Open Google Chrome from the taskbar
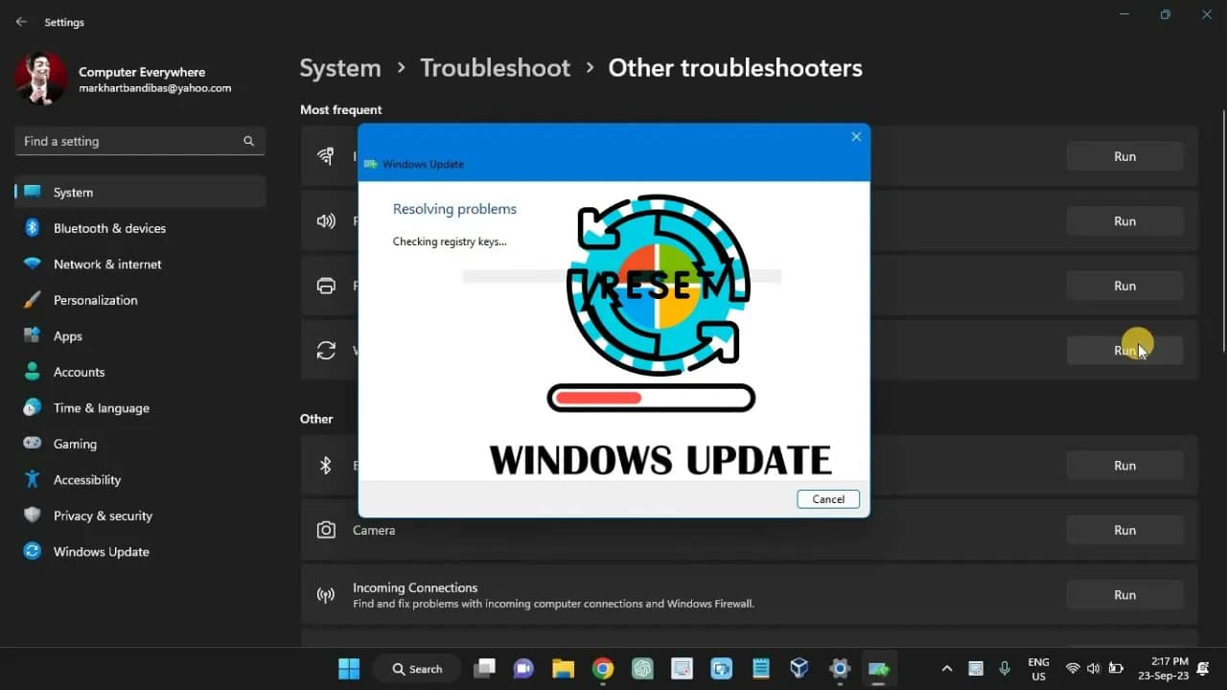 (x=602, y=668)
